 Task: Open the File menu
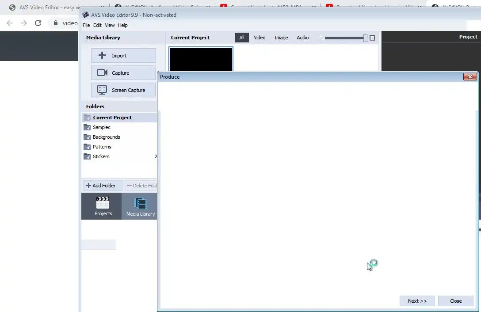tap(86, 25)
